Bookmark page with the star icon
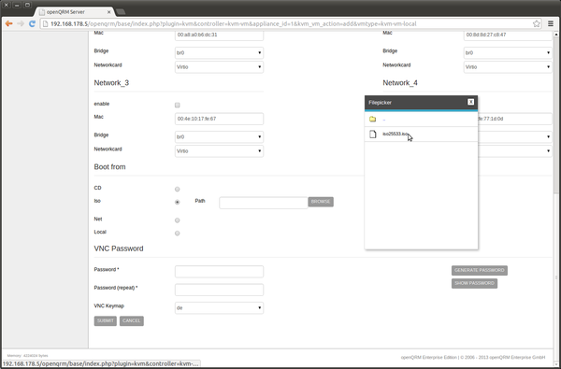 click(537, 24)
